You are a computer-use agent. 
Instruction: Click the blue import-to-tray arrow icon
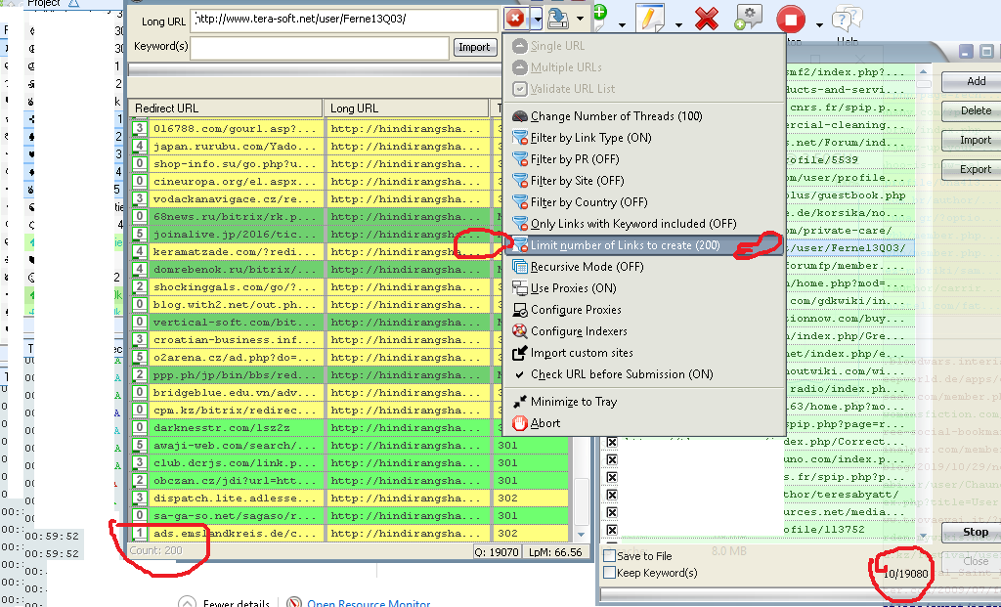558,19
